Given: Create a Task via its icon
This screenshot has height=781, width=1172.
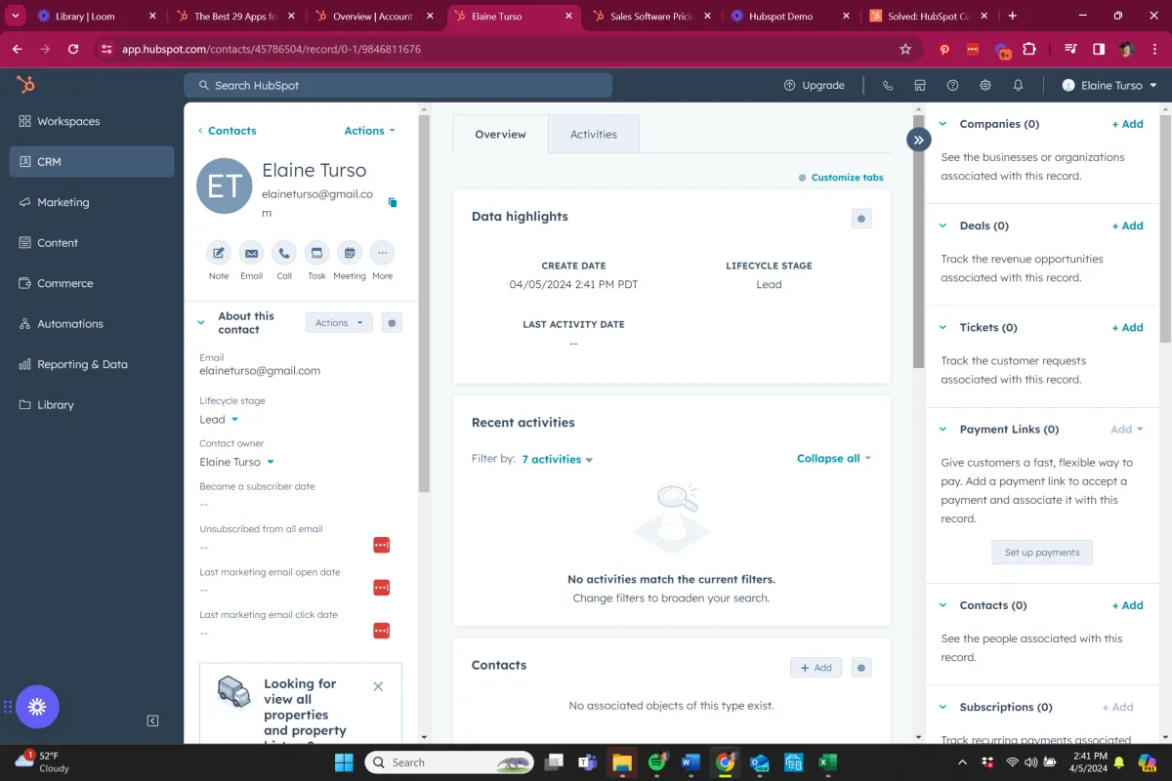Looking at the screenshot, I should coord(316,253).
